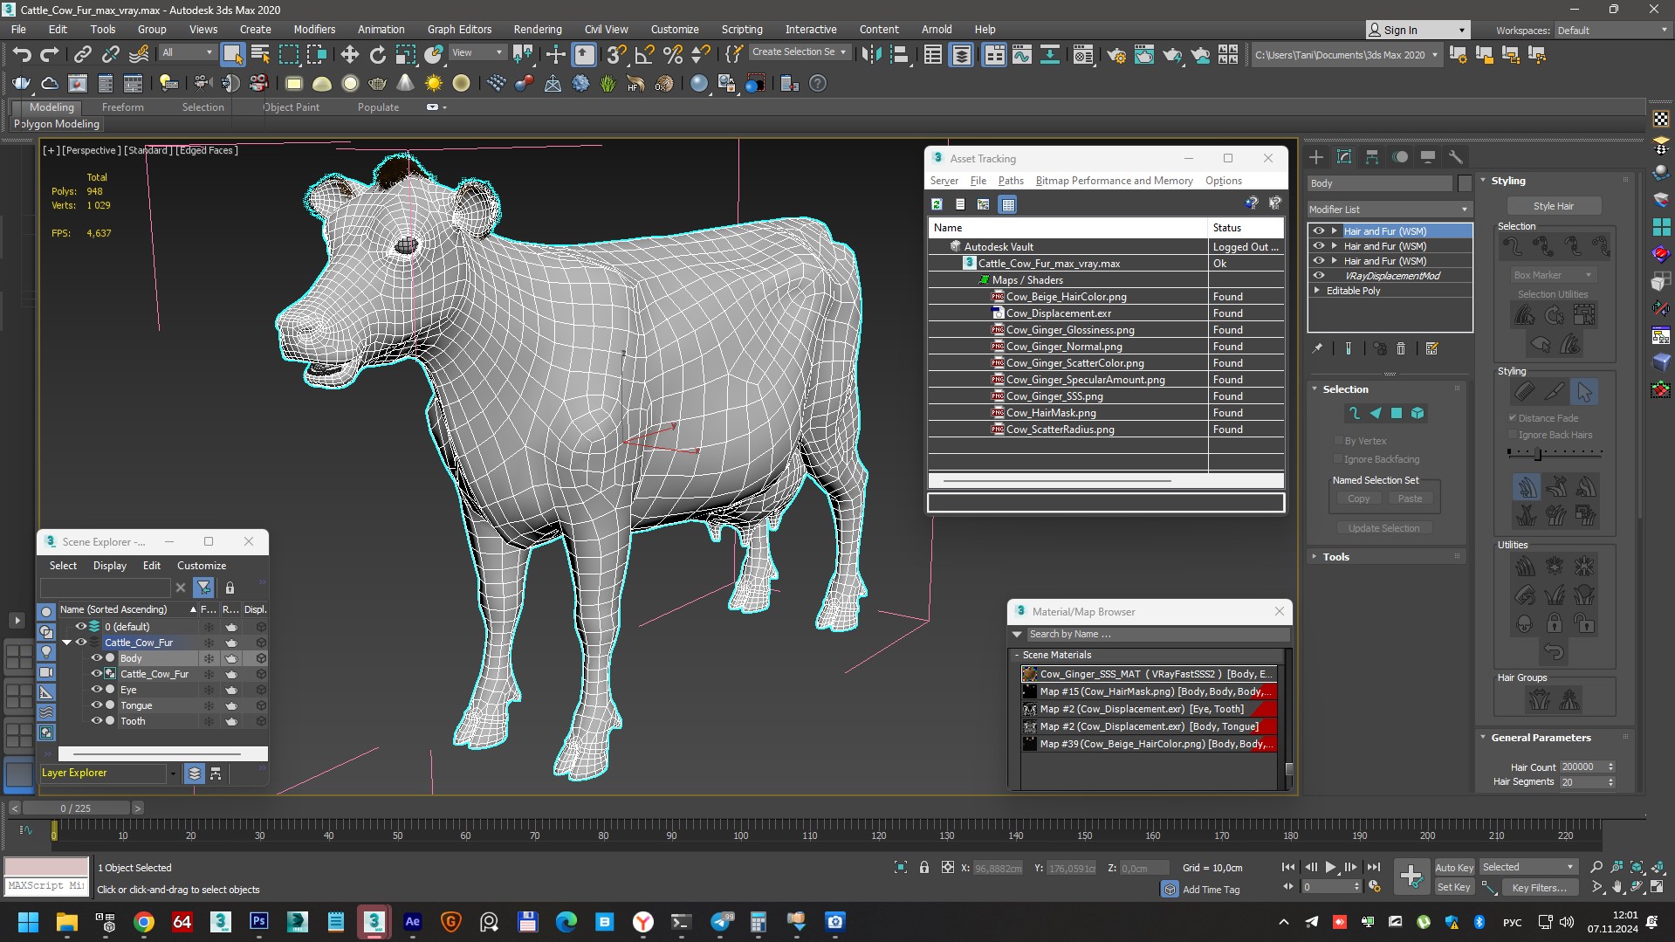The width and height of the screenshot is (1675, 942).
Task: Hide the Tooth object in Scene Explorer
Action: point(97,721)
